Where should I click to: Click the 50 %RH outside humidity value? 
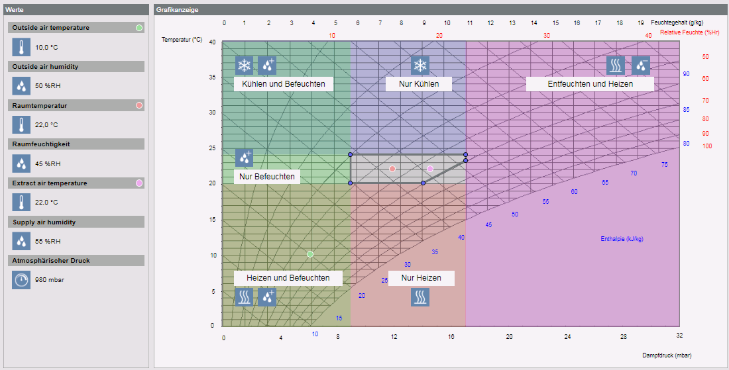[x=48, y=86]
